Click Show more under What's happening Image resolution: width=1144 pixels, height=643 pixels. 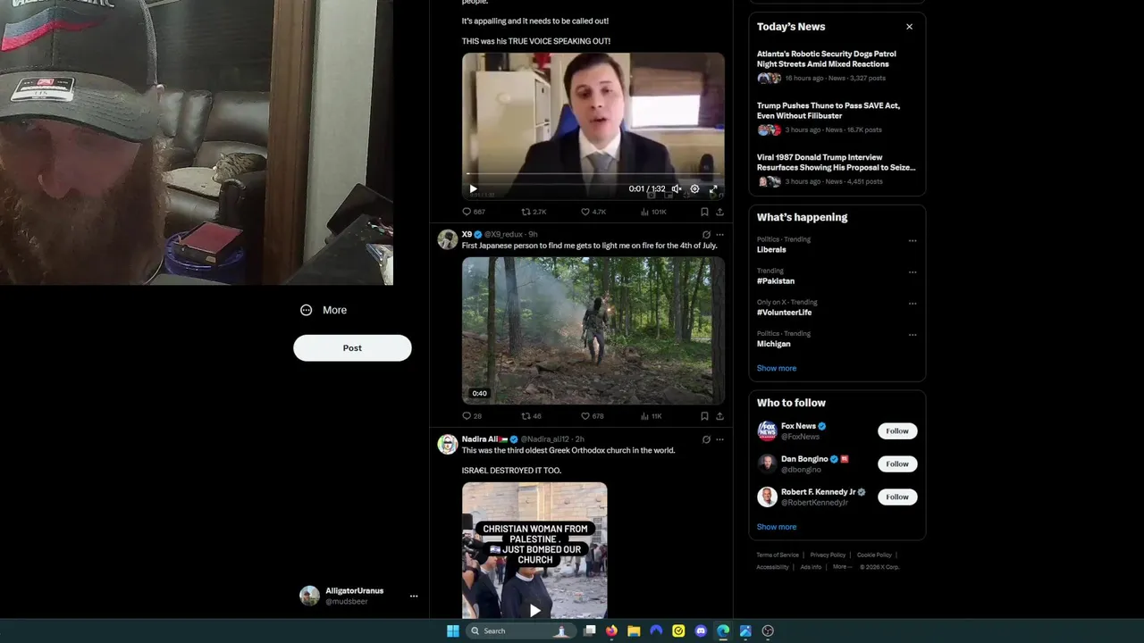[777, 368]
